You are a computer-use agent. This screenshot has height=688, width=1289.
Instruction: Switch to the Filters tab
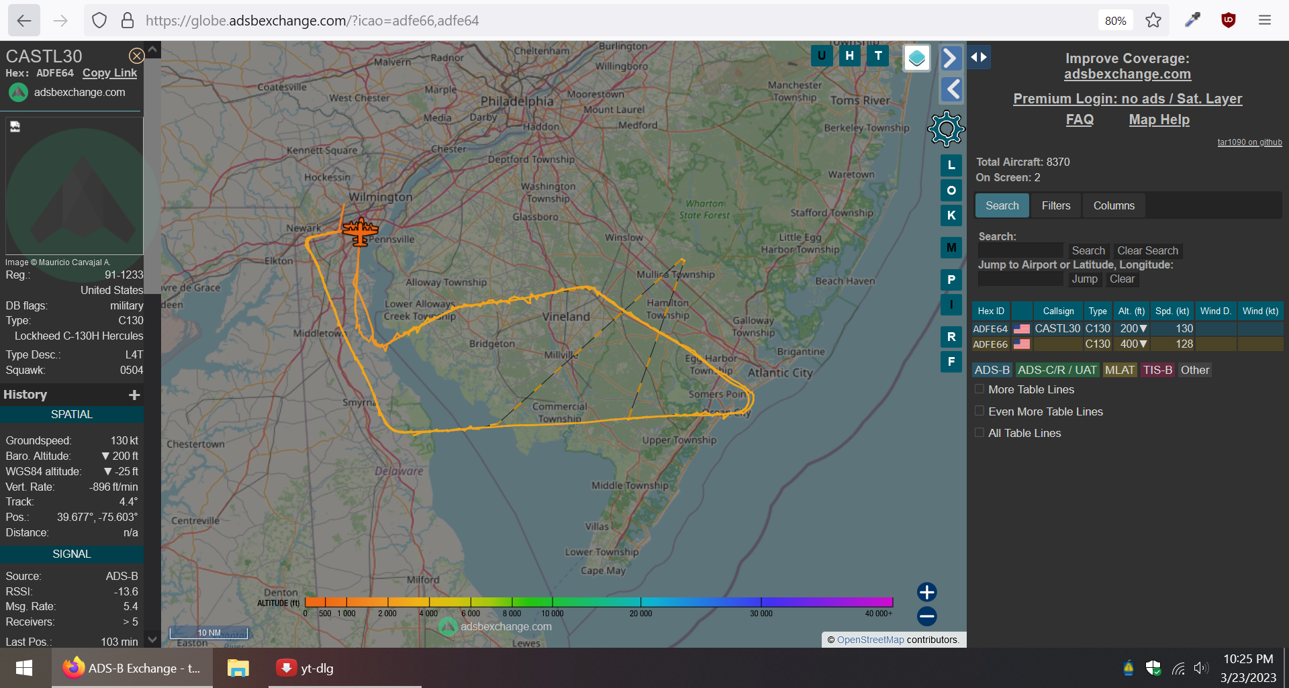tap(1056, 205)
